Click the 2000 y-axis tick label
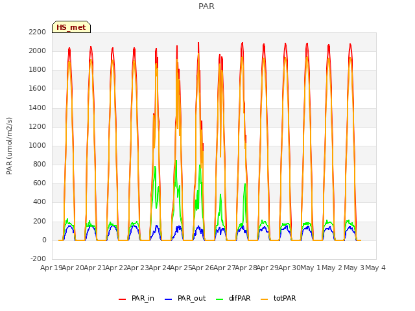The width and height of the screenshot is (415, 311). [x=38, y=51]
